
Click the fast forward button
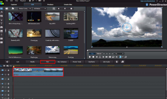[107, 57]
